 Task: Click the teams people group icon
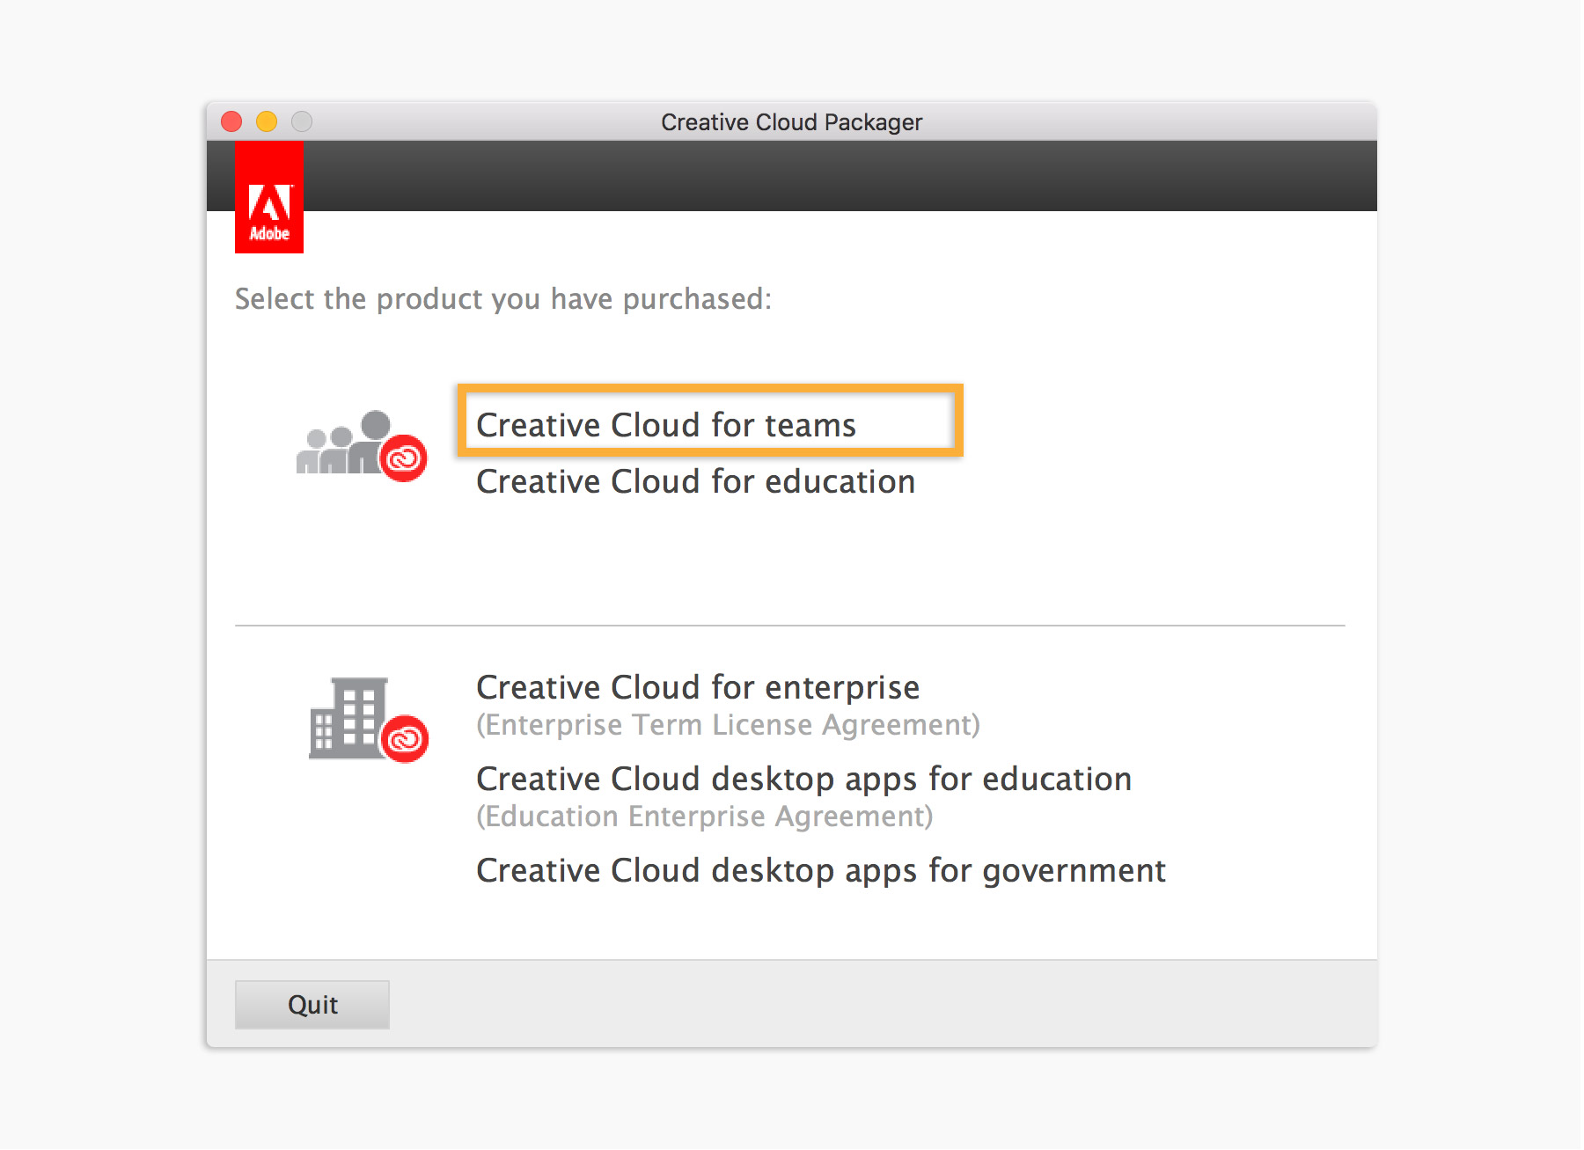345,445
